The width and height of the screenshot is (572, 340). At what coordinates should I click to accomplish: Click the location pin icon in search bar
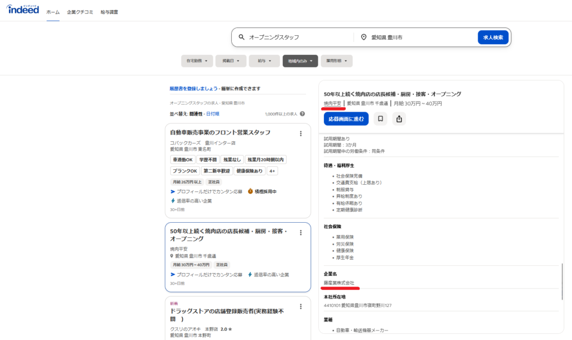[364, 37]
